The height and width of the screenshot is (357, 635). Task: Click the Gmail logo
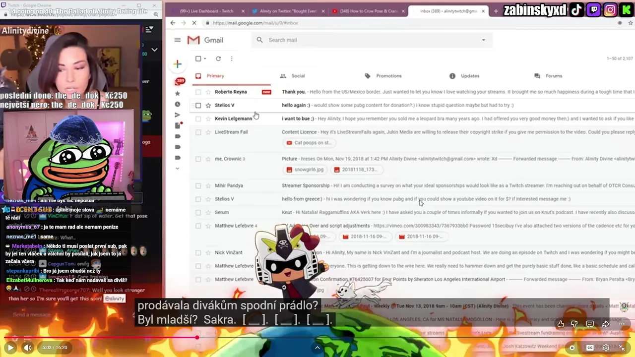coord(205,40)
